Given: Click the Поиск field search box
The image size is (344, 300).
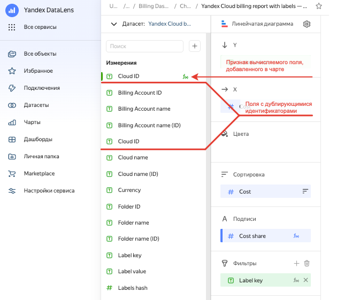Looking at the screenshot, I should [144, 47].
